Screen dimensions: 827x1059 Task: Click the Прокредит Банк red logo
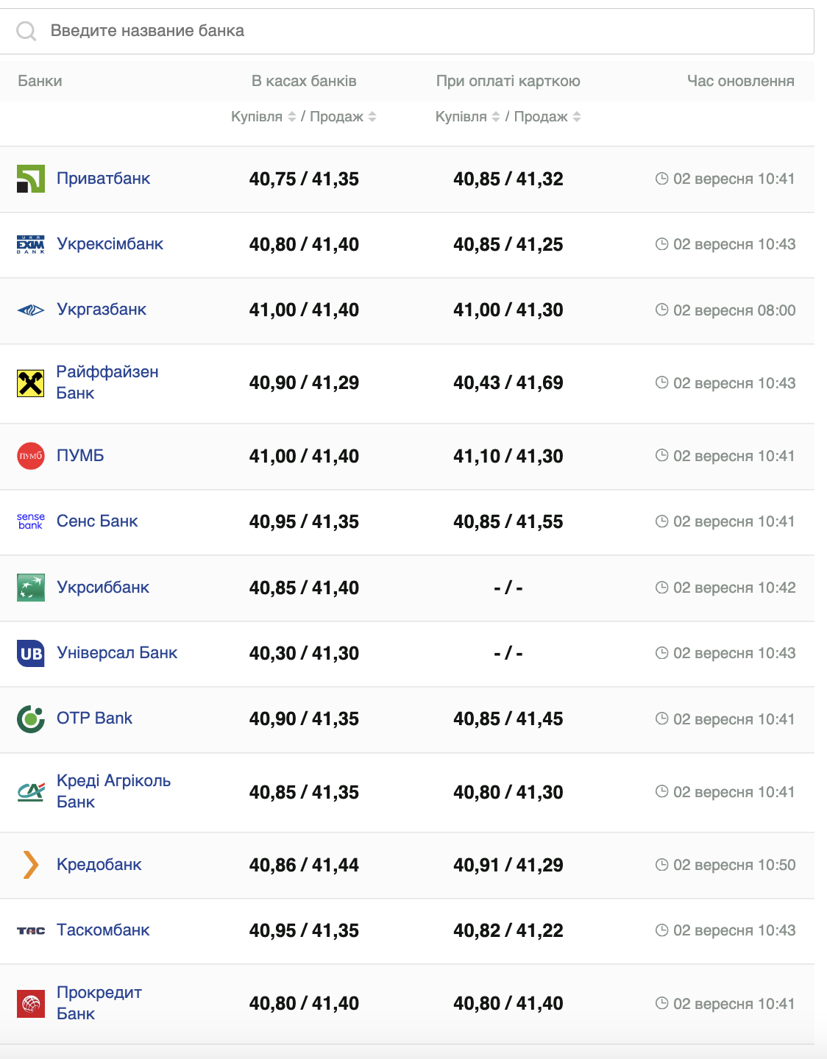pyautogui.click(x=31, y=1004)
